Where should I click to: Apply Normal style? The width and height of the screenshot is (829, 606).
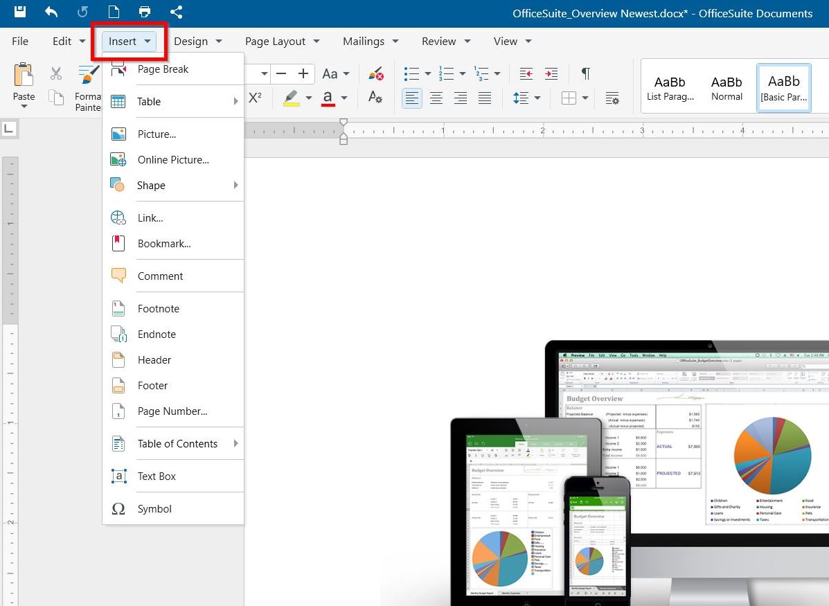727,88
